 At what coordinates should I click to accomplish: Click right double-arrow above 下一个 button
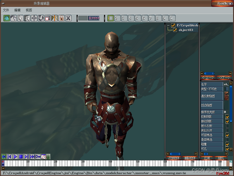(x=230, y=73)
